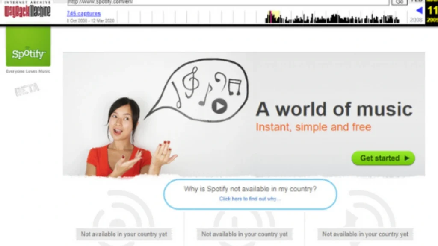The height and width of the screenshot is (246, 438).
Task: Click the Wayback Machine logo
Action: click(27, 11)
